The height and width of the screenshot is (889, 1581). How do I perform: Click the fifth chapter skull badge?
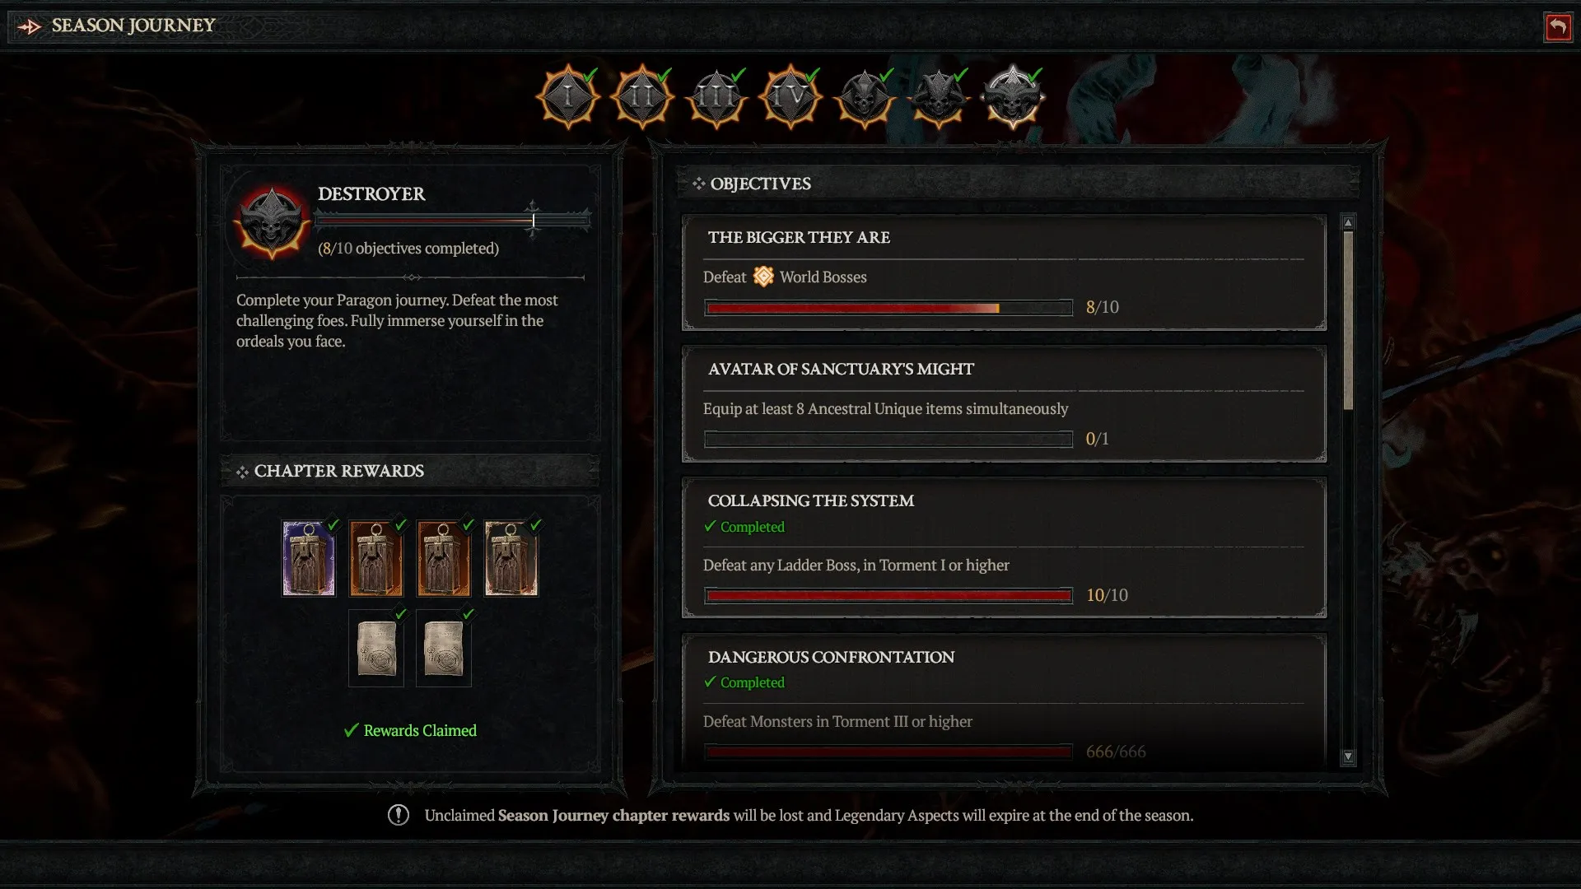tap(865, 95)
